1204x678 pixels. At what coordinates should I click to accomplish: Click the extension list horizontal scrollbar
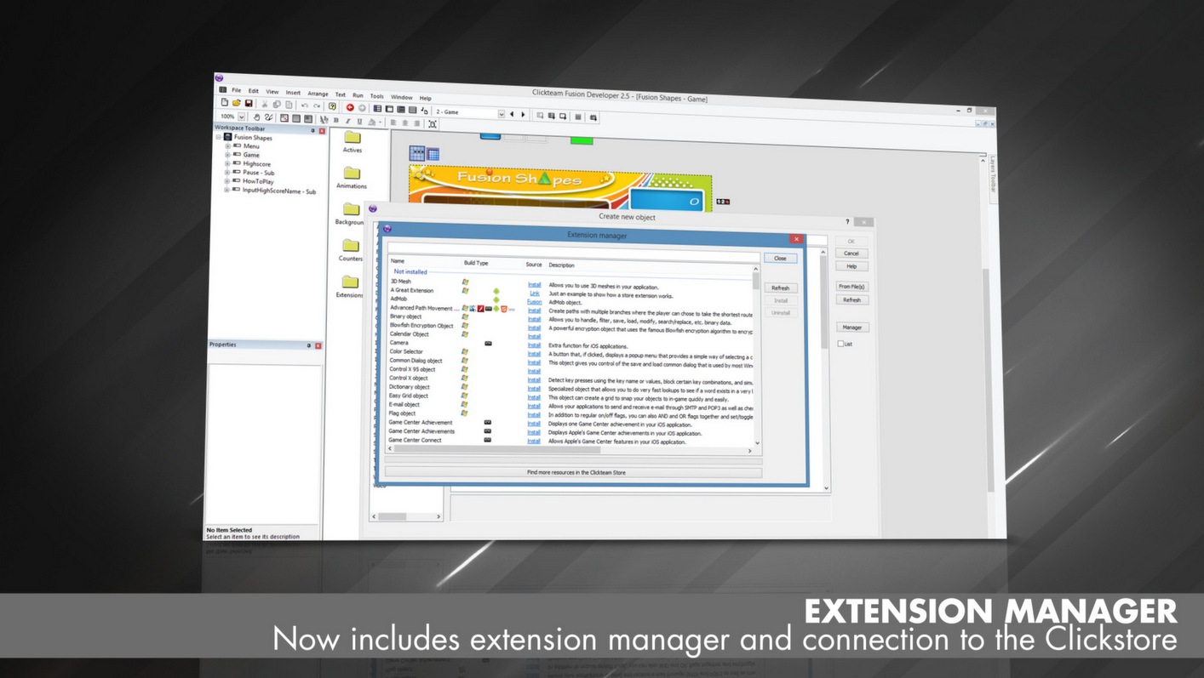tap(570, 450)
